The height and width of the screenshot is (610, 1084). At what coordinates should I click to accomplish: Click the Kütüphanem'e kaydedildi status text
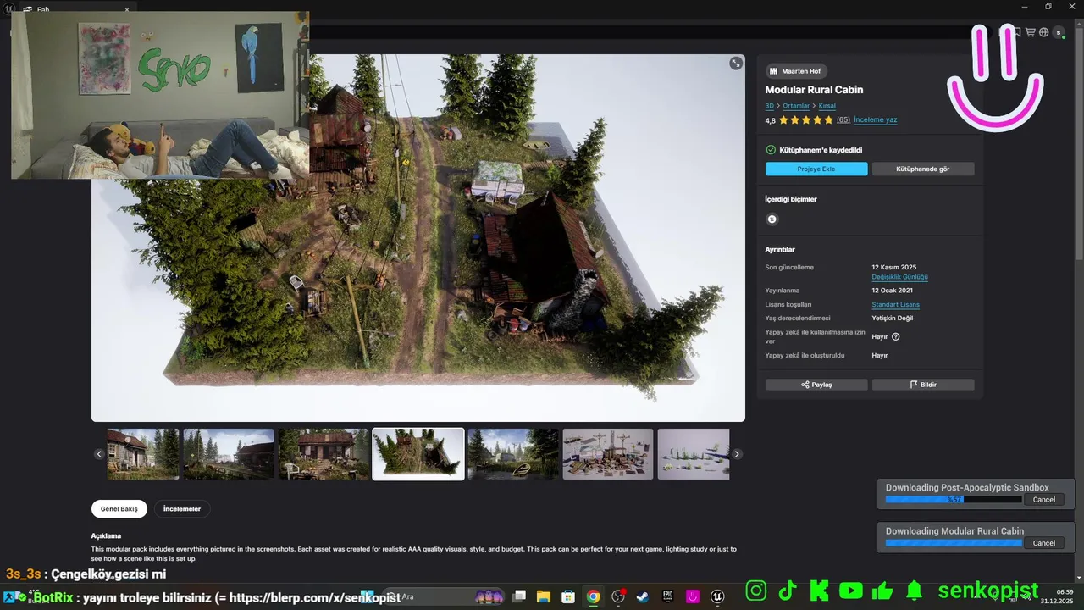[821, 150]
